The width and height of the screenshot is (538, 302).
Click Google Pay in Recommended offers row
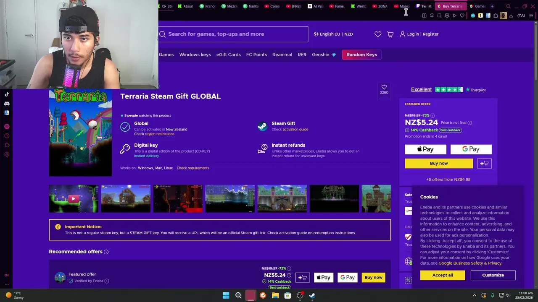point(347,277)
